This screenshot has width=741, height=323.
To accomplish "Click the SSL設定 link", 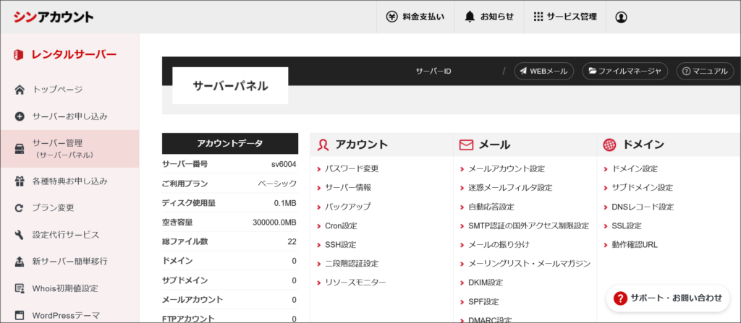I will 626,225.
